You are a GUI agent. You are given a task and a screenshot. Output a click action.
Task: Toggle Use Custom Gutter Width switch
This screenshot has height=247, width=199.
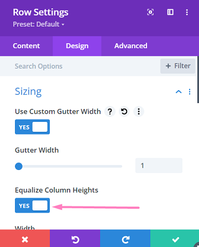coord(33,127)
